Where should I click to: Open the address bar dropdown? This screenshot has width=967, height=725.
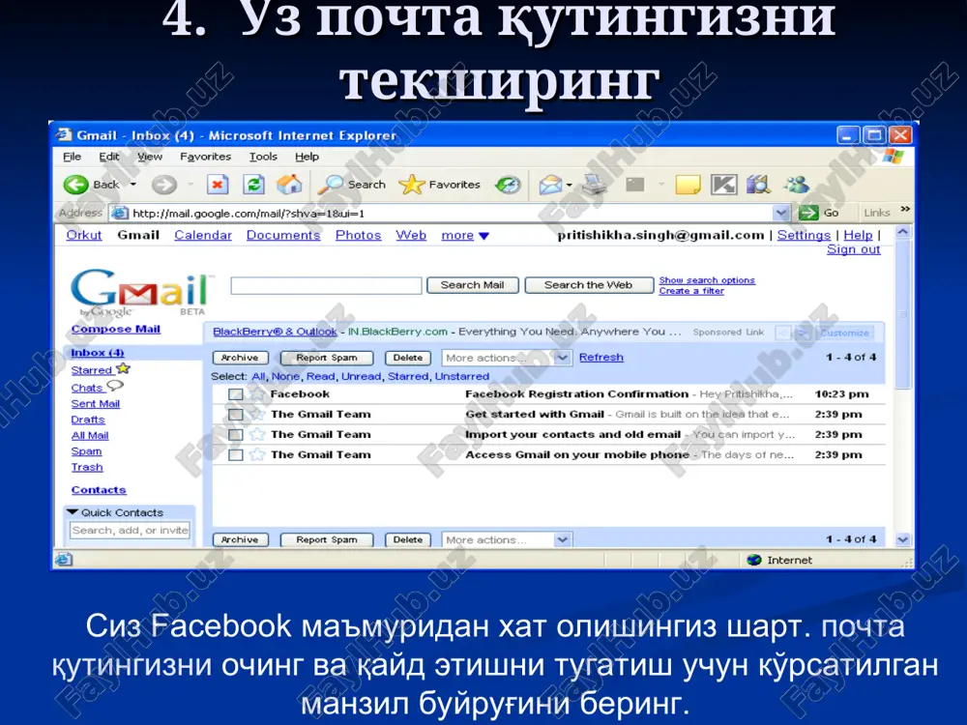click(780, 214)
